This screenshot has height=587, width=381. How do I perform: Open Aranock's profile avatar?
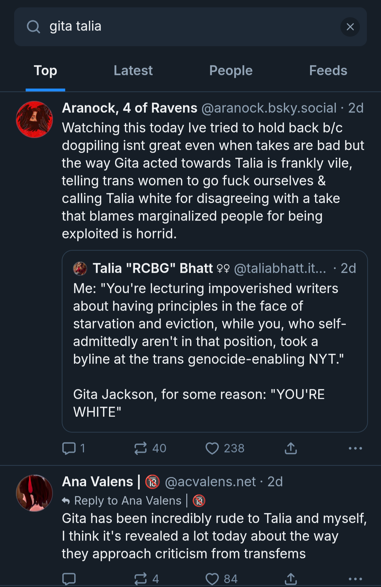pos(34,119)
